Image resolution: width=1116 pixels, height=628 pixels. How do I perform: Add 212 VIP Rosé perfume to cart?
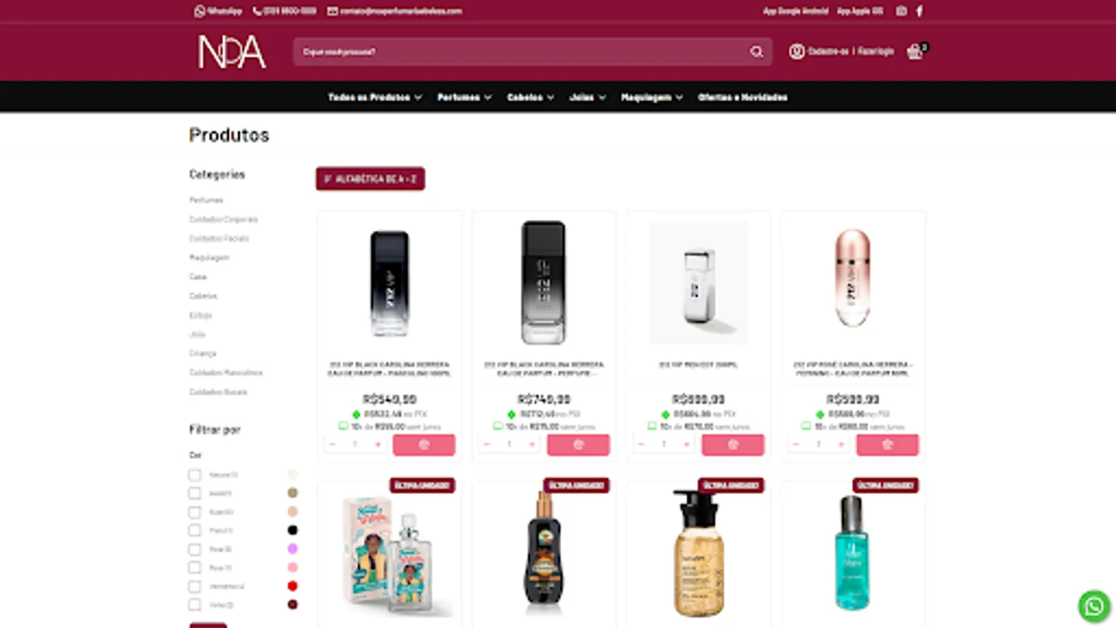(x=887, y=444)
